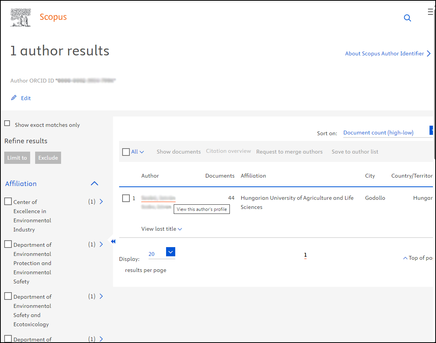The height and width of the screenshot is (343, 436).
Task: Click Request to merge authors
Action: tap(289, 152)
